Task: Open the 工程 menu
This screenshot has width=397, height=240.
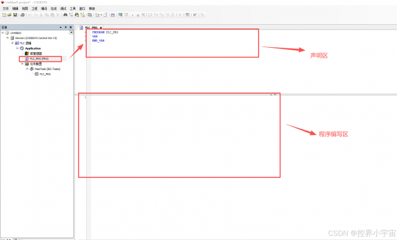Action: [35, 9]
